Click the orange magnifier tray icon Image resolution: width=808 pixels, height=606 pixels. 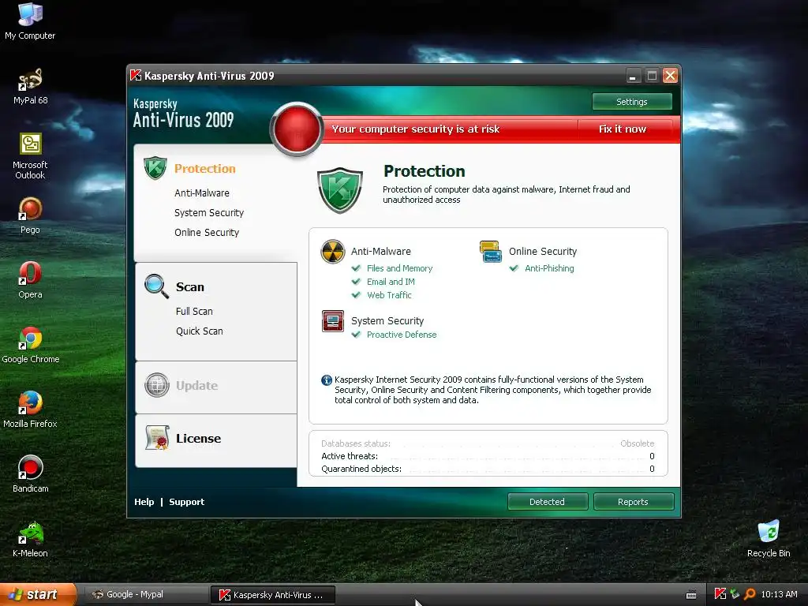tap(750, 594)
